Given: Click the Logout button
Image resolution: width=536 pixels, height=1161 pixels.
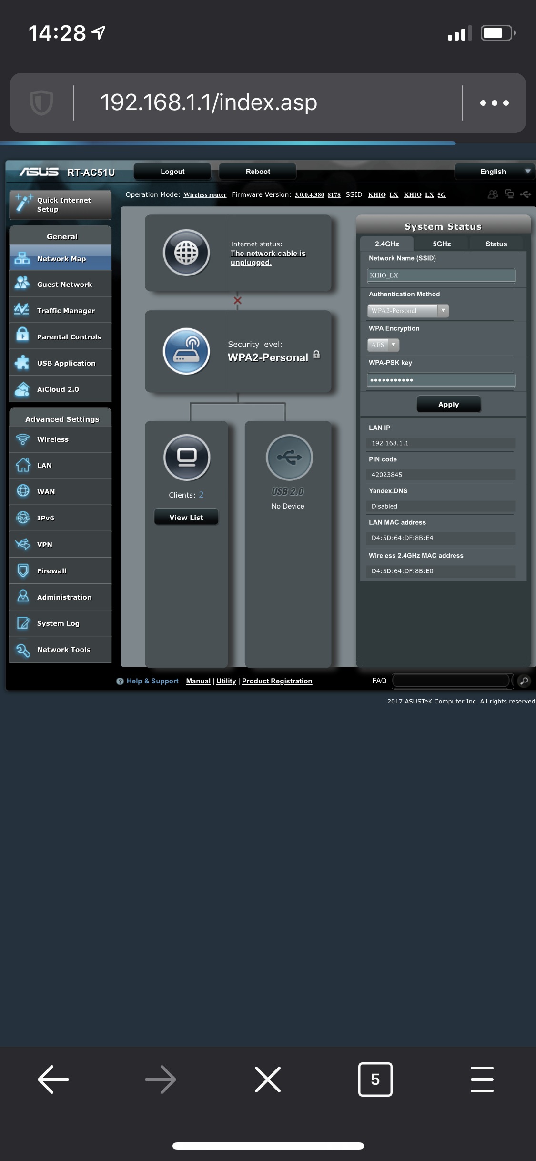Looking at the screenshot, I should point(172,171).
